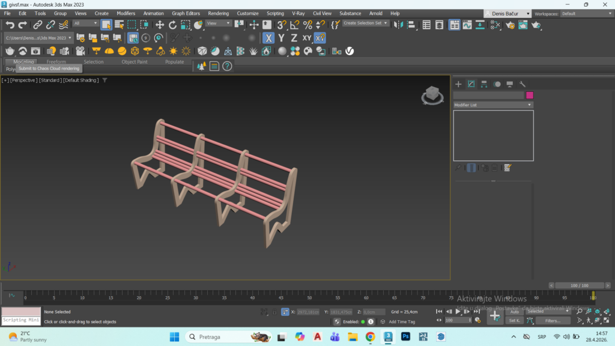This screenshot has width=615, height=346.
Task: Open the Modify panel tab icon
Action: (x=471, y=84)
